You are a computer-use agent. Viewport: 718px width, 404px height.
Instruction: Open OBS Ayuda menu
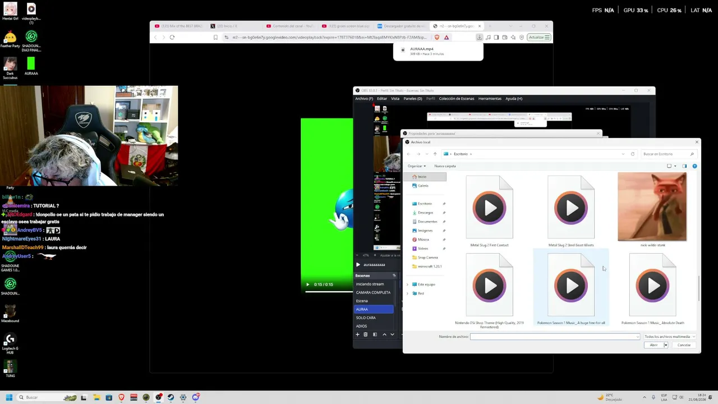point(514,99)
